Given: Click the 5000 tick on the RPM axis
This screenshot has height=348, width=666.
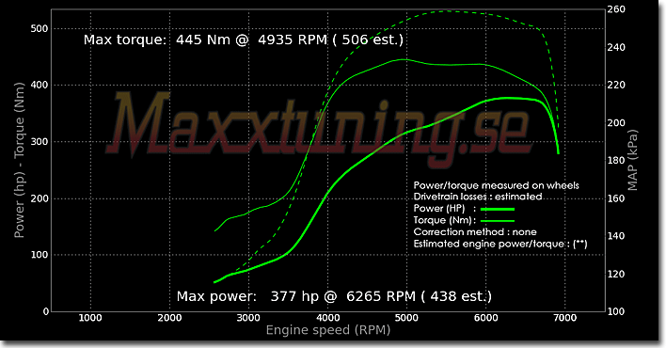Looking at the screenshot, I should tap(407, 318).
